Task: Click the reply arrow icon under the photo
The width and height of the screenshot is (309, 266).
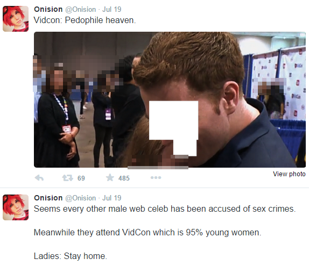Action: [39, 178]
